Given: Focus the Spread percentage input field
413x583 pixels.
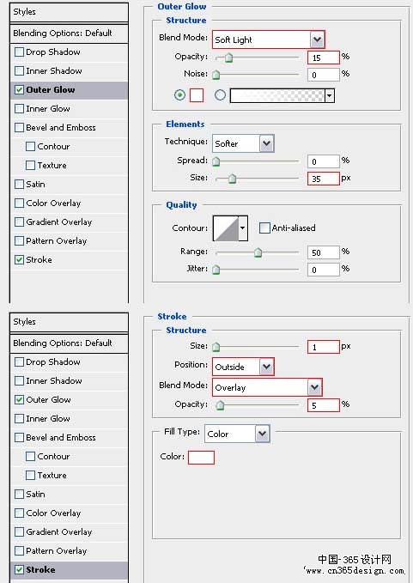Looking at the screenshot, I should [324, 161].
